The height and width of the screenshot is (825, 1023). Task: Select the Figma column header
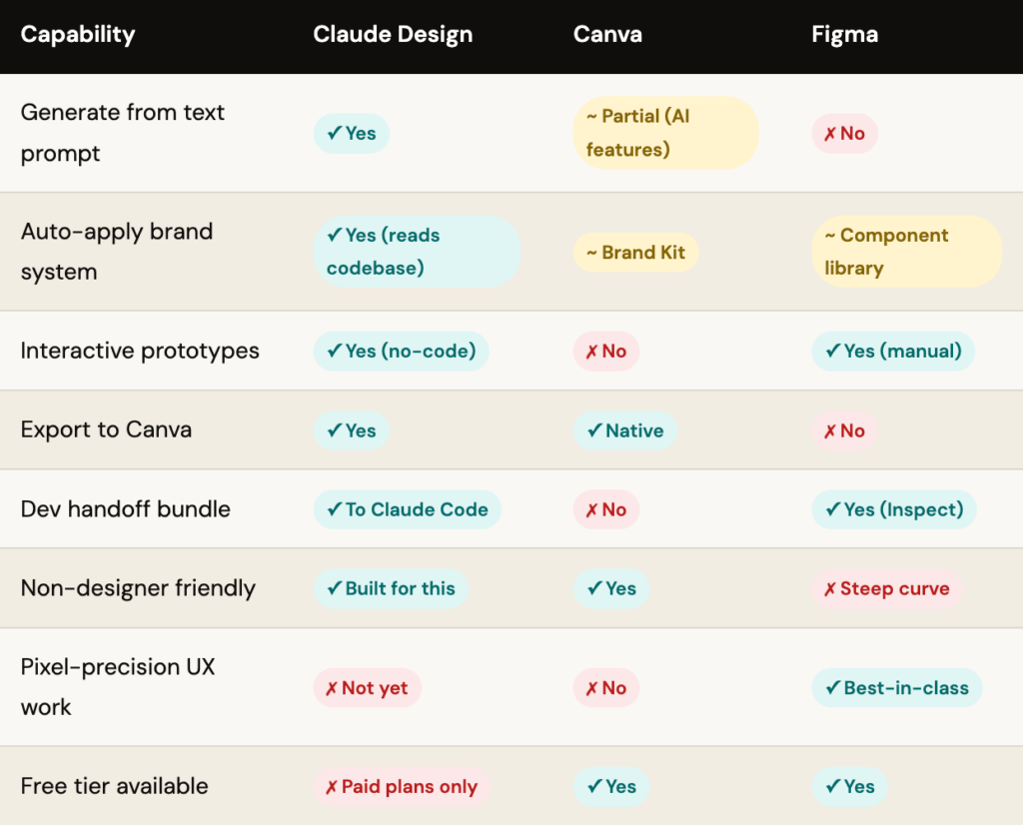point(844,34)
